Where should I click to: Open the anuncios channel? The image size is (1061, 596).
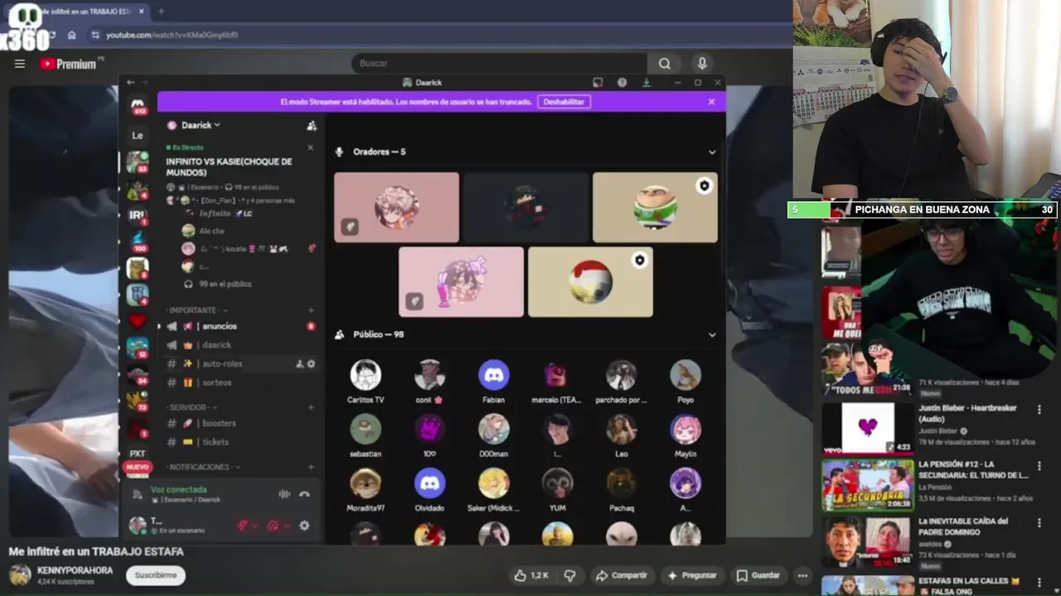(240, 326)
